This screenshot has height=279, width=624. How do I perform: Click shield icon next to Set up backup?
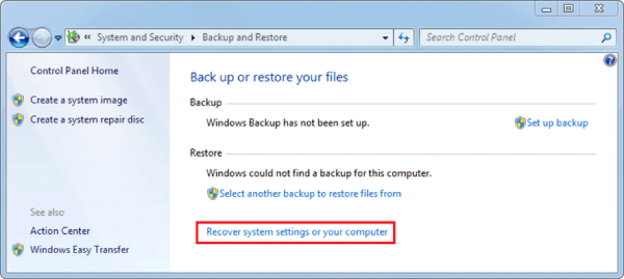pos(520,123)
